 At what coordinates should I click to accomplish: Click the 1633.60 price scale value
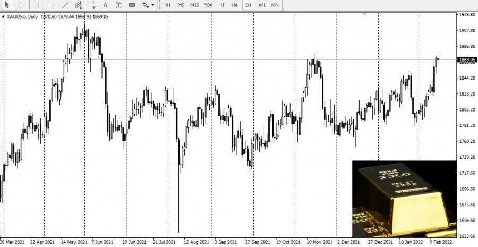[x=467, y=236]
